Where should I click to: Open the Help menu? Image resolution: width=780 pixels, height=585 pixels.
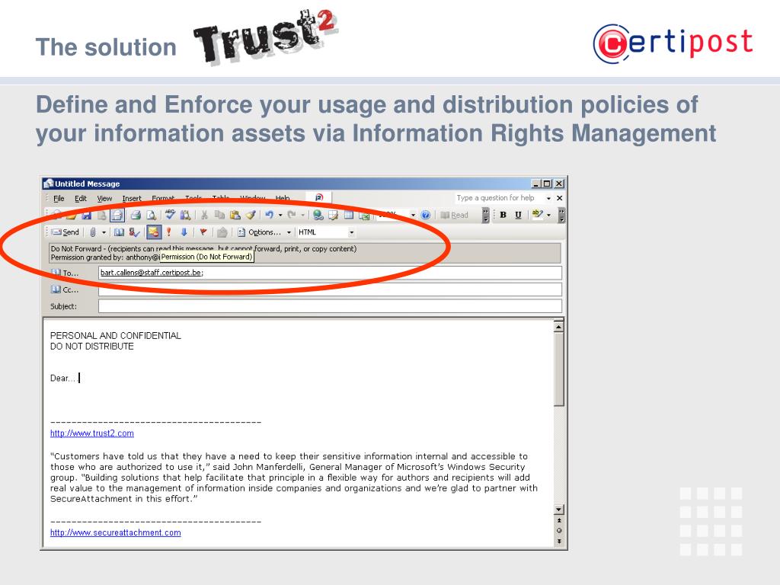coord(283,198)
